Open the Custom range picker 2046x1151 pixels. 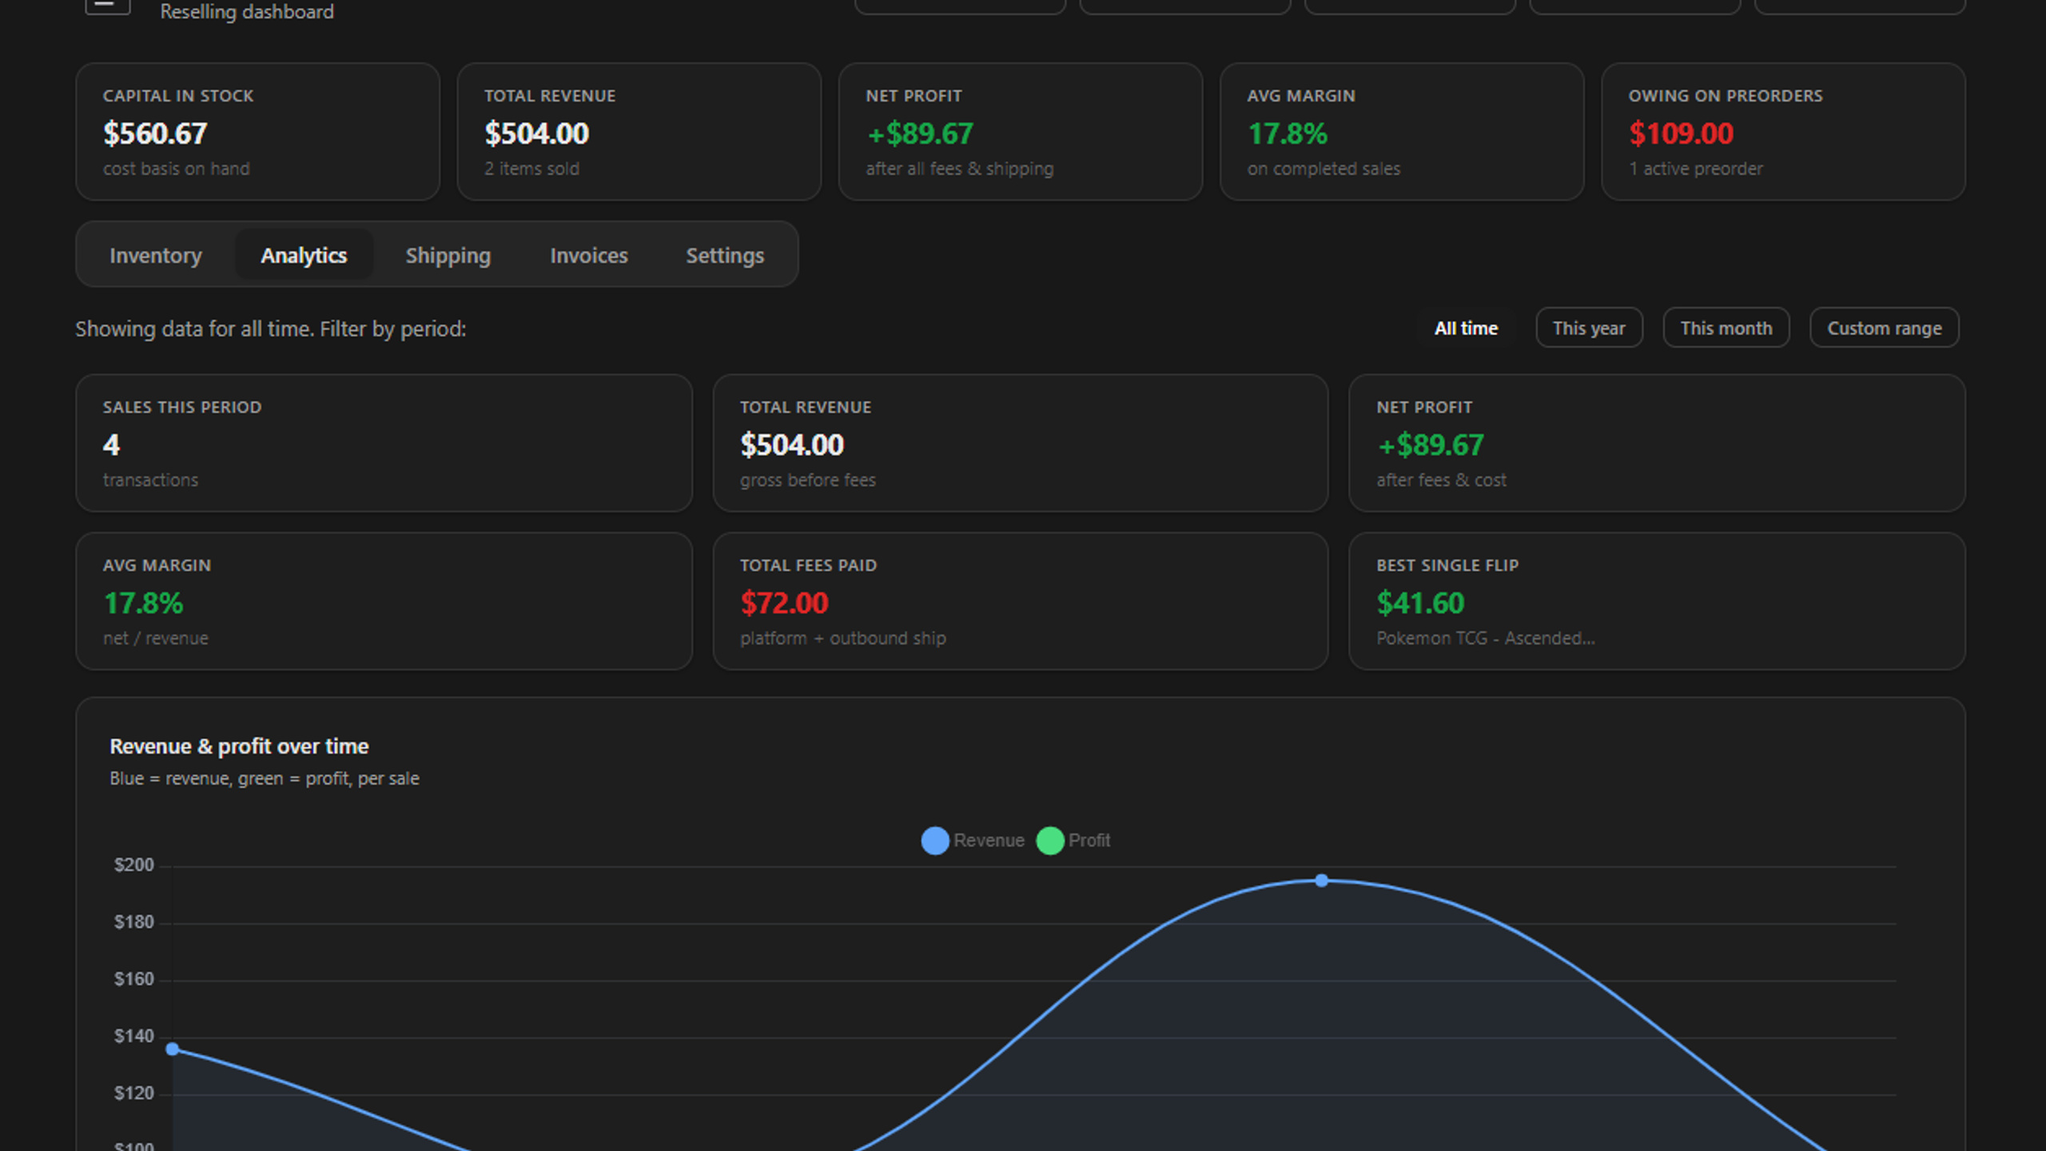[x=1885, y=328]
